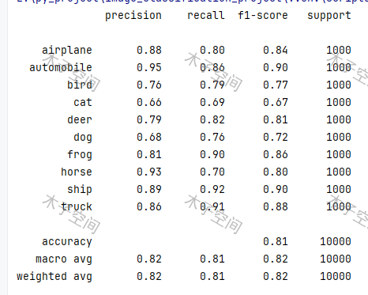Screen dimensions: 368x295
Task: Click the horse precision value 0.93
Action: 149,172
